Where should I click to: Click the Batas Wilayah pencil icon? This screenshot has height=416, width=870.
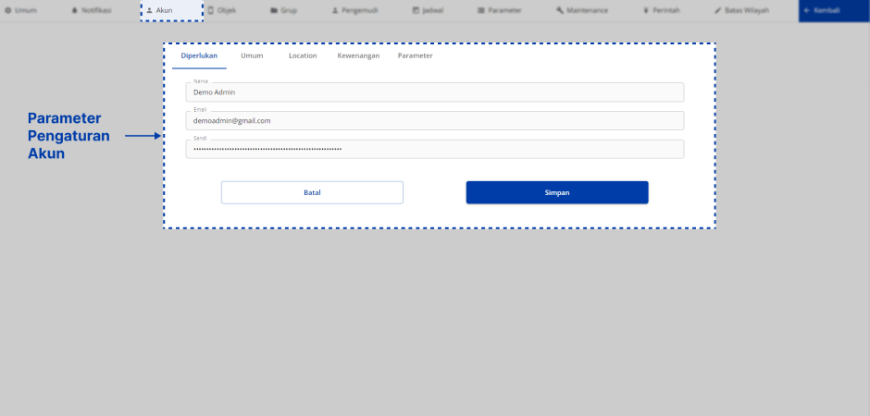click(x=718, y=10)
